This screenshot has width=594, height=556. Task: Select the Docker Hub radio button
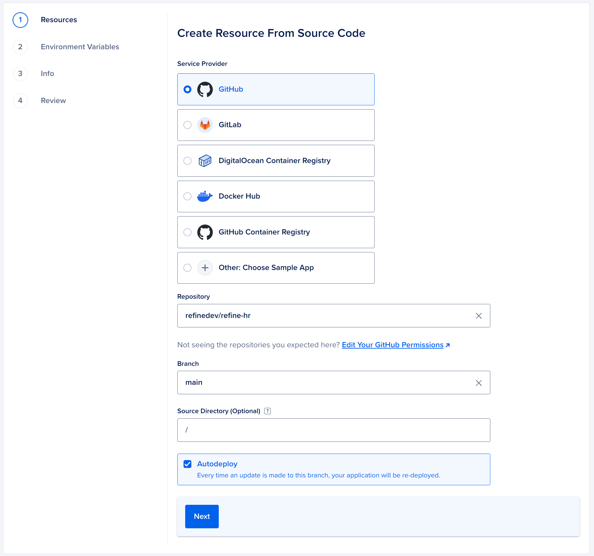187,196
